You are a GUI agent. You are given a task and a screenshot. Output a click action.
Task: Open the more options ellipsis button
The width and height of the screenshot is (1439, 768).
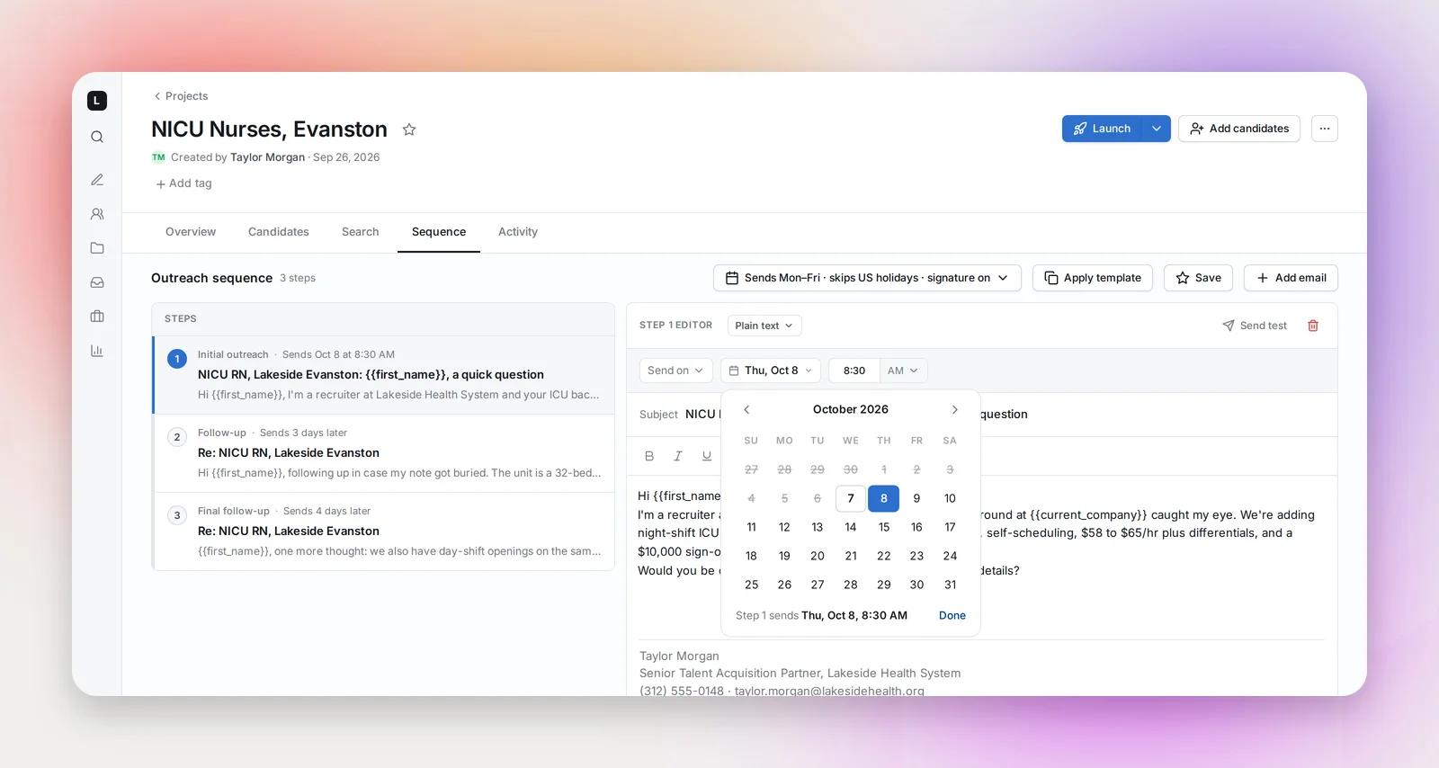click(x=1325, y=129)
